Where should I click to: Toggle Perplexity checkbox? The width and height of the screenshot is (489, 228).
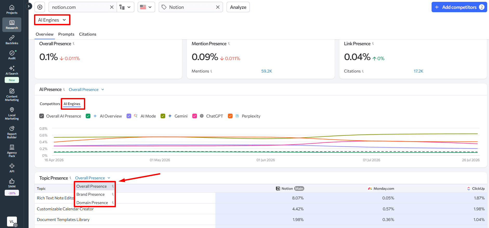(x=230, y=116)
